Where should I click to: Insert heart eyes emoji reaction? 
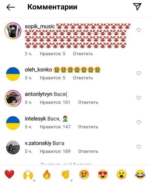point(103,174)
